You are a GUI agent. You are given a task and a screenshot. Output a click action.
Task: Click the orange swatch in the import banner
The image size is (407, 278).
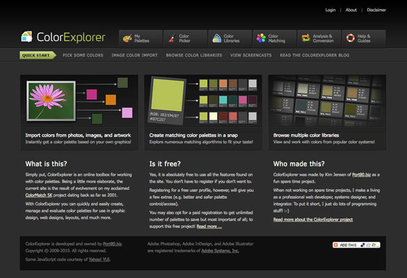coord(111,99)
